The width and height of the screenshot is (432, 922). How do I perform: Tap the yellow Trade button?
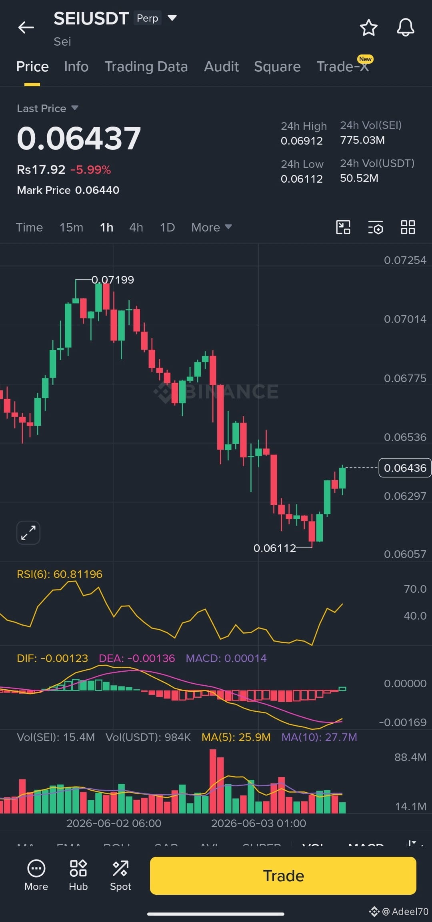point(283,876)
